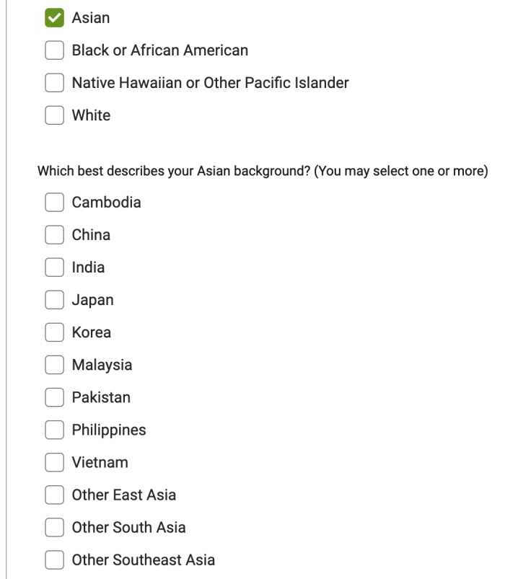Check the Philippines checkbox
The height and width of the screenshot is (579, 505).
coord(54,429)
